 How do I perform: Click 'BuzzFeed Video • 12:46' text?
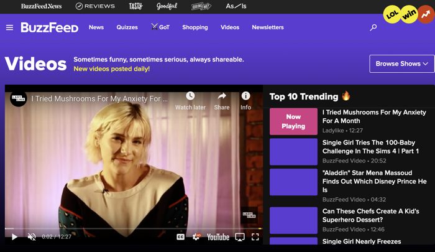pyautogui.click(x=354, y=229)
